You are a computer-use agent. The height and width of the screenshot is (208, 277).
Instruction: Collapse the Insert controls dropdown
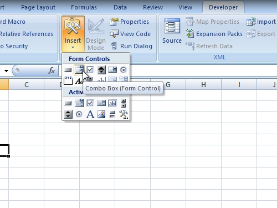click(x=73, y=34)
